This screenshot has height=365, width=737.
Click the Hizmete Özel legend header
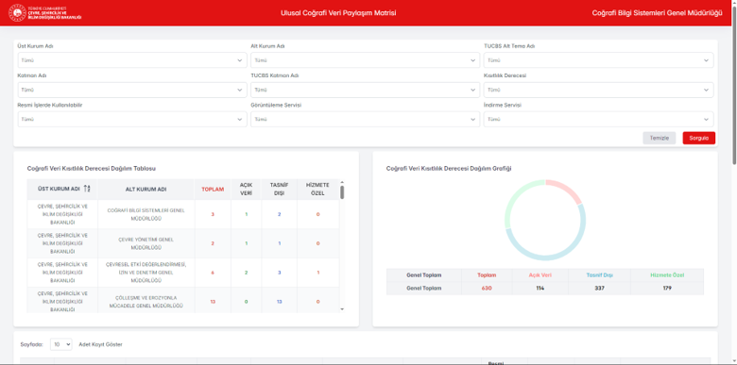tap(666, 274)
